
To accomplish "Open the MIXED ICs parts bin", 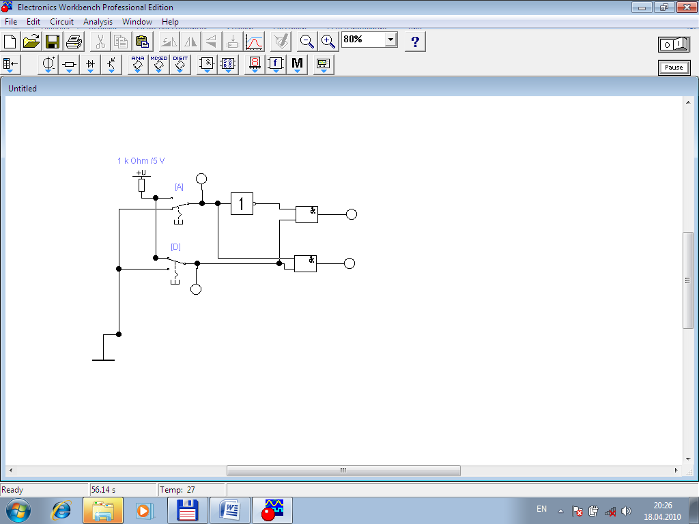I will coord(158,64).
